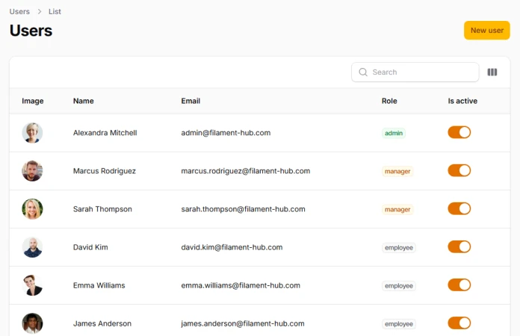Click Alexandra Mitchell's avatar image
Screen dimensions: 520x336
[32, 133]
